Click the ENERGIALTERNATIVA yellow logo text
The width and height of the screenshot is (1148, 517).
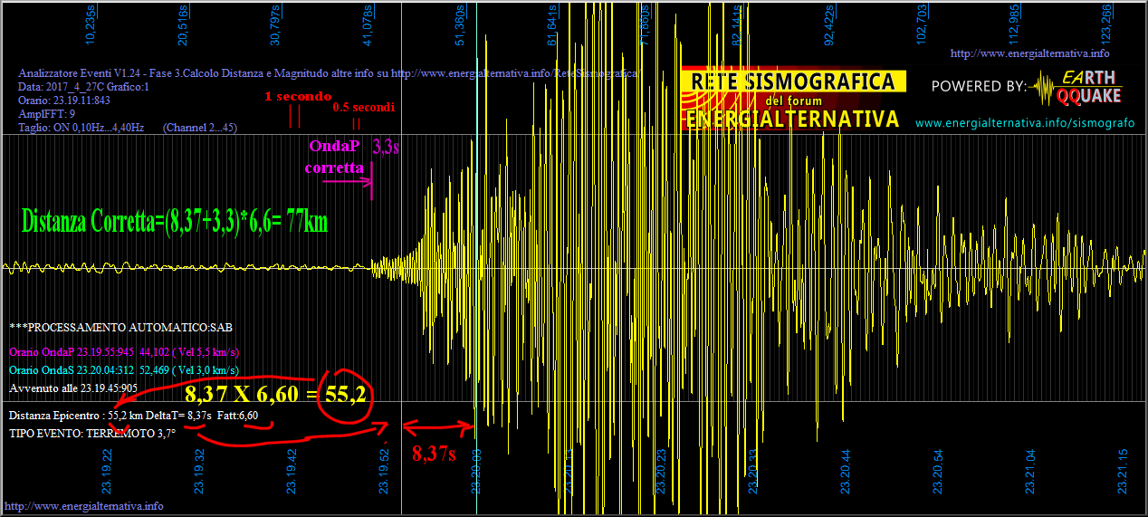click(x=792, y=120)
